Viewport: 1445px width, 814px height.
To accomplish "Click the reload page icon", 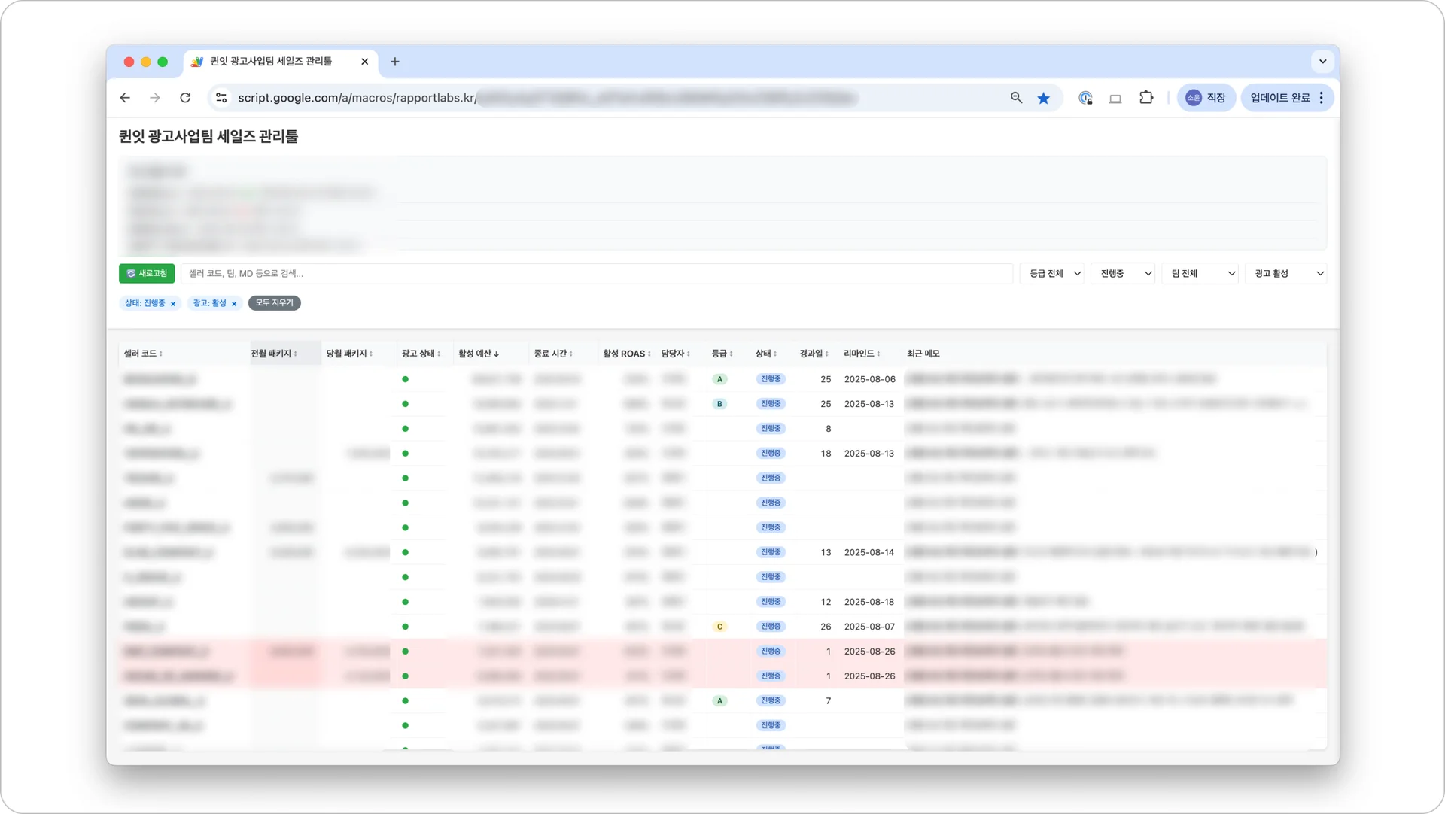I will click(x=185, y=98).
